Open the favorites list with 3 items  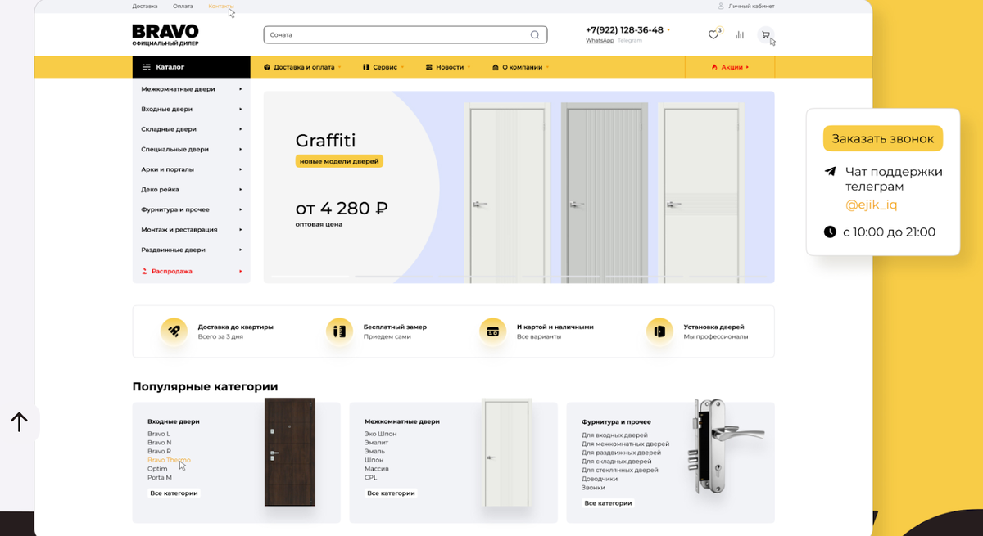(713, 34)
